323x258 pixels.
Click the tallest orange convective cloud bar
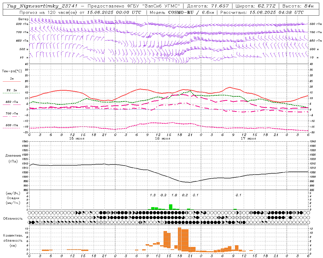tap(180, 239)
